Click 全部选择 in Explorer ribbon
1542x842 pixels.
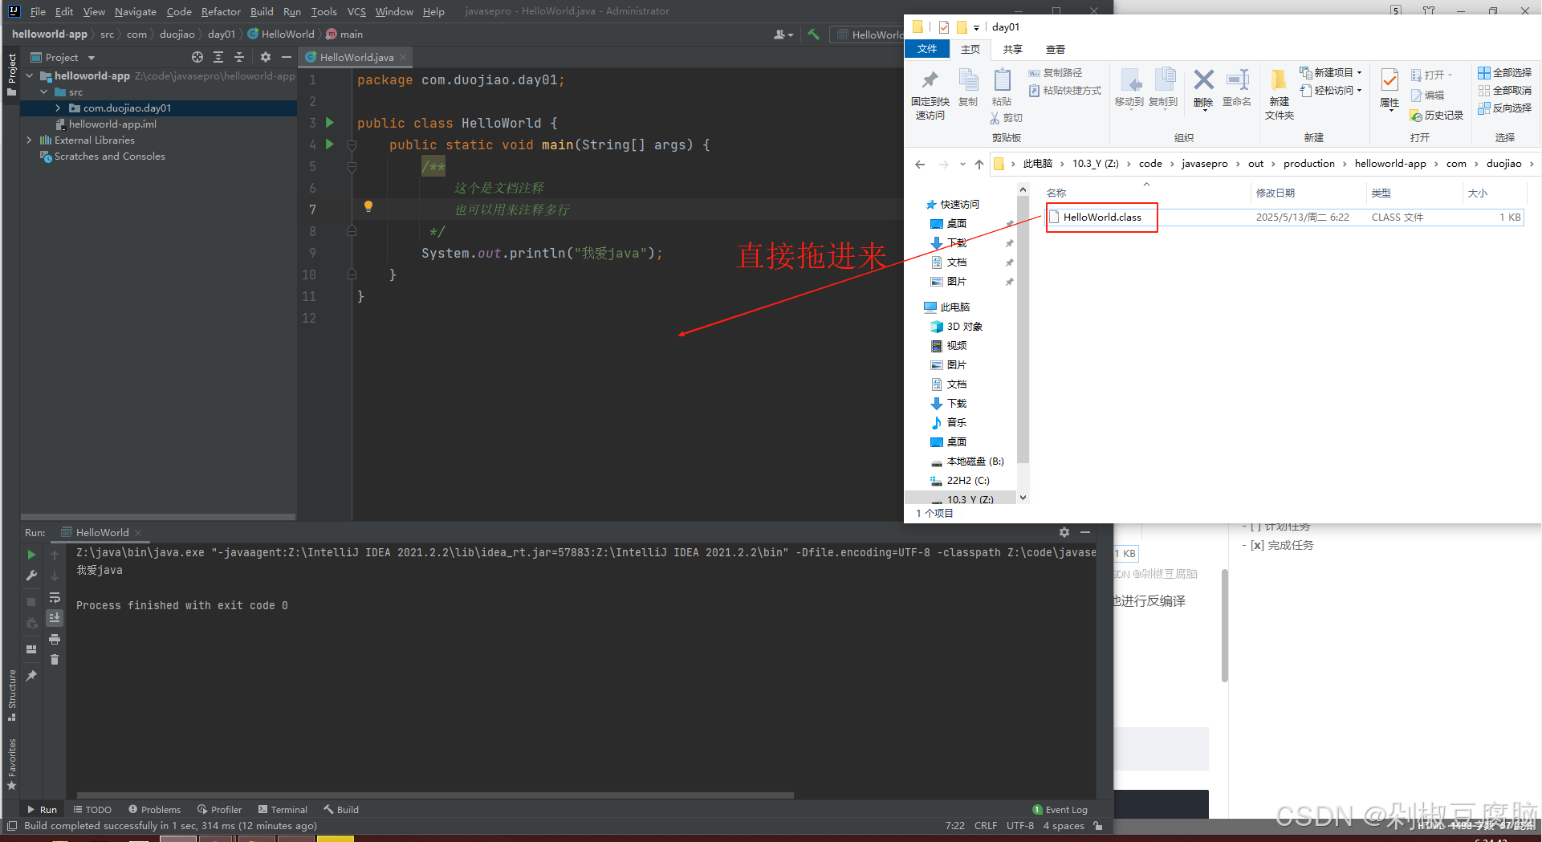(x=1505, y=72)
